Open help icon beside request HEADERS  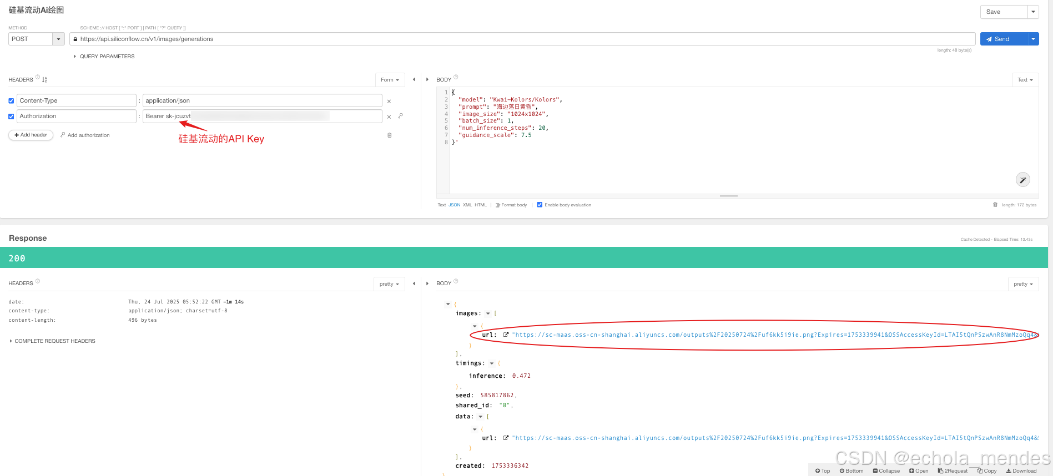(x=38, y=77)
